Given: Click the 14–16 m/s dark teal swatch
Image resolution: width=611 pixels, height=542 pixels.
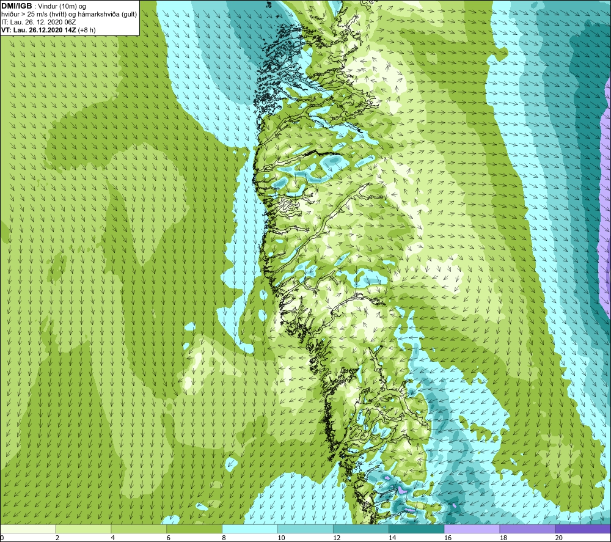Looking at the screenshot, I should (416, 529).
